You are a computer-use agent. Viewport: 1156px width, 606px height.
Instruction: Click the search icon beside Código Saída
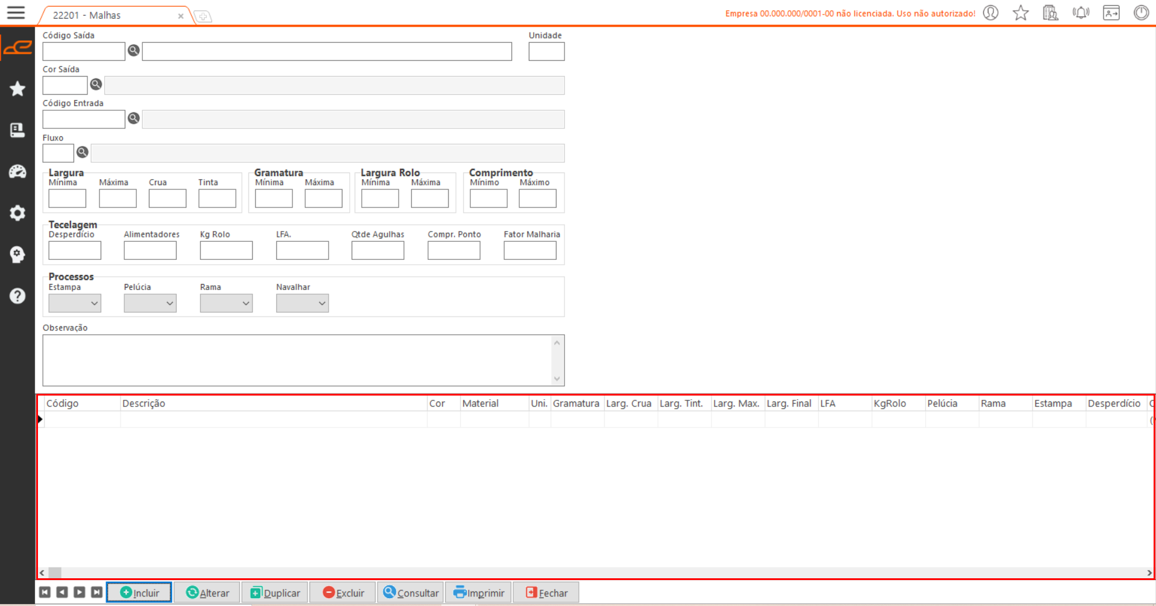coord(133,51)
